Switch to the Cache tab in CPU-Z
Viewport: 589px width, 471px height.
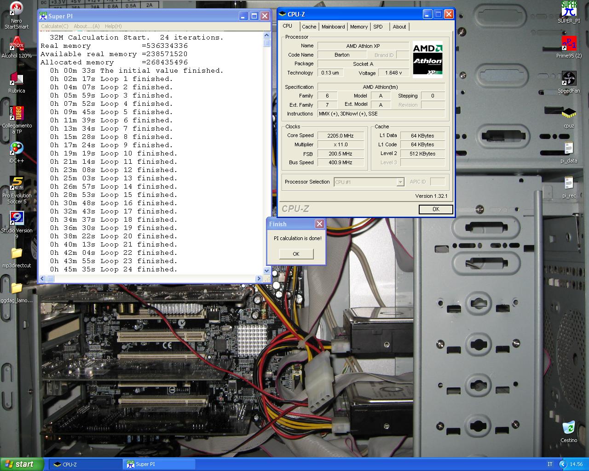(309, 27)
